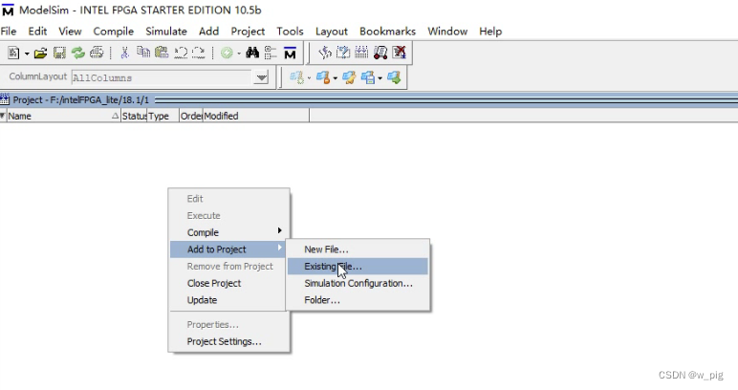Screen dimensions: 738x390
Task: Click the Compile icon in second toolbar group
Action: [x=325, y=53]
